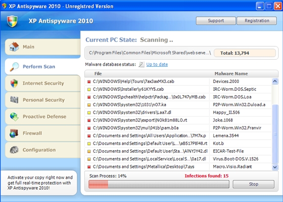
Task: Click orange threat marker for AlNYJY42.dl row
Action: [x=89, y=151]
